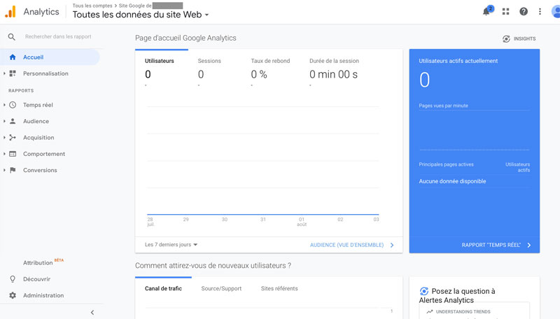The height and width of the screenshot is (319, 560).
Task: Click the Conversions flag icon
Action: point(13,170)
